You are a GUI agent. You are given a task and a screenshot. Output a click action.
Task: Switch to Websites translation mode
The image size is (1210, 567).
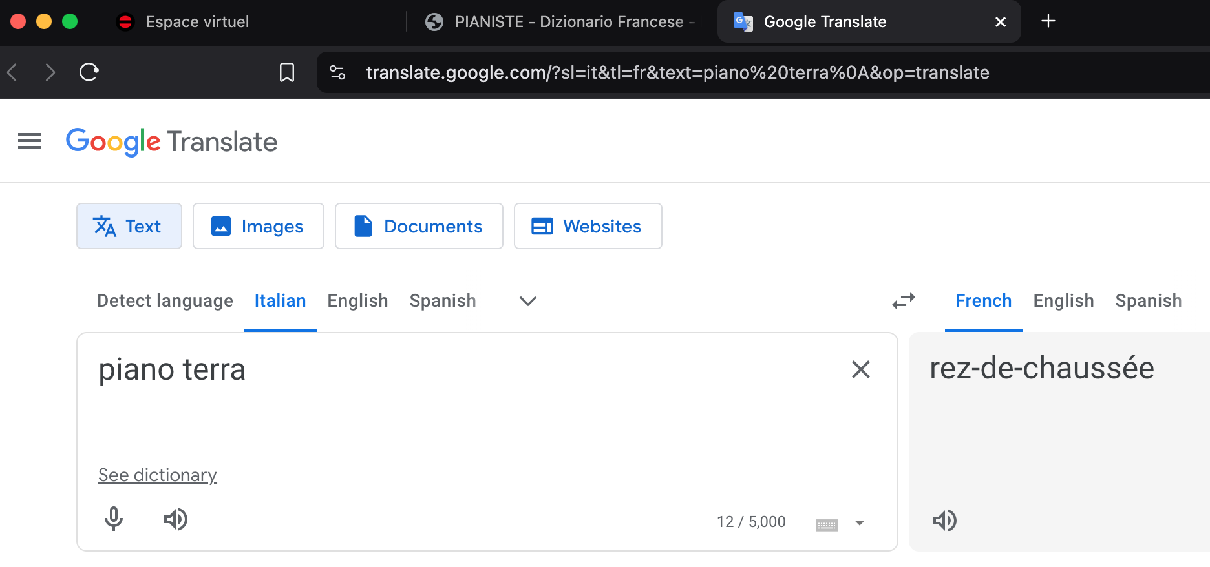(588, 226)
